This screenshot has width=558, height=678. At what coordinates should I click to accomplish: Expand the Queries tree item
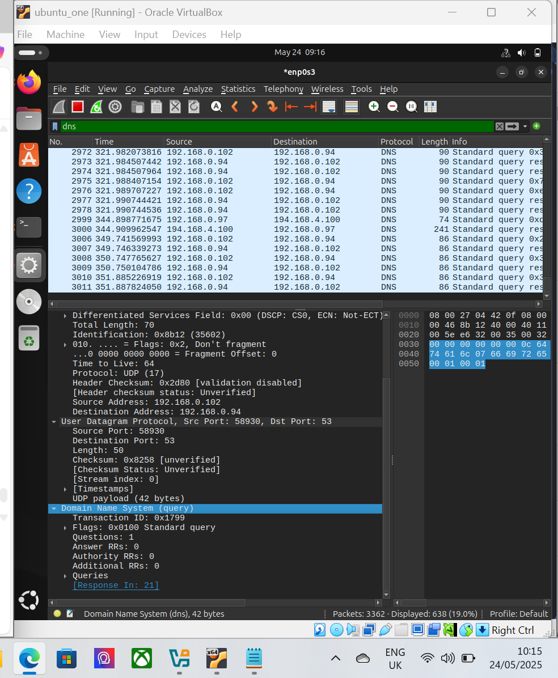click(64, 575)
